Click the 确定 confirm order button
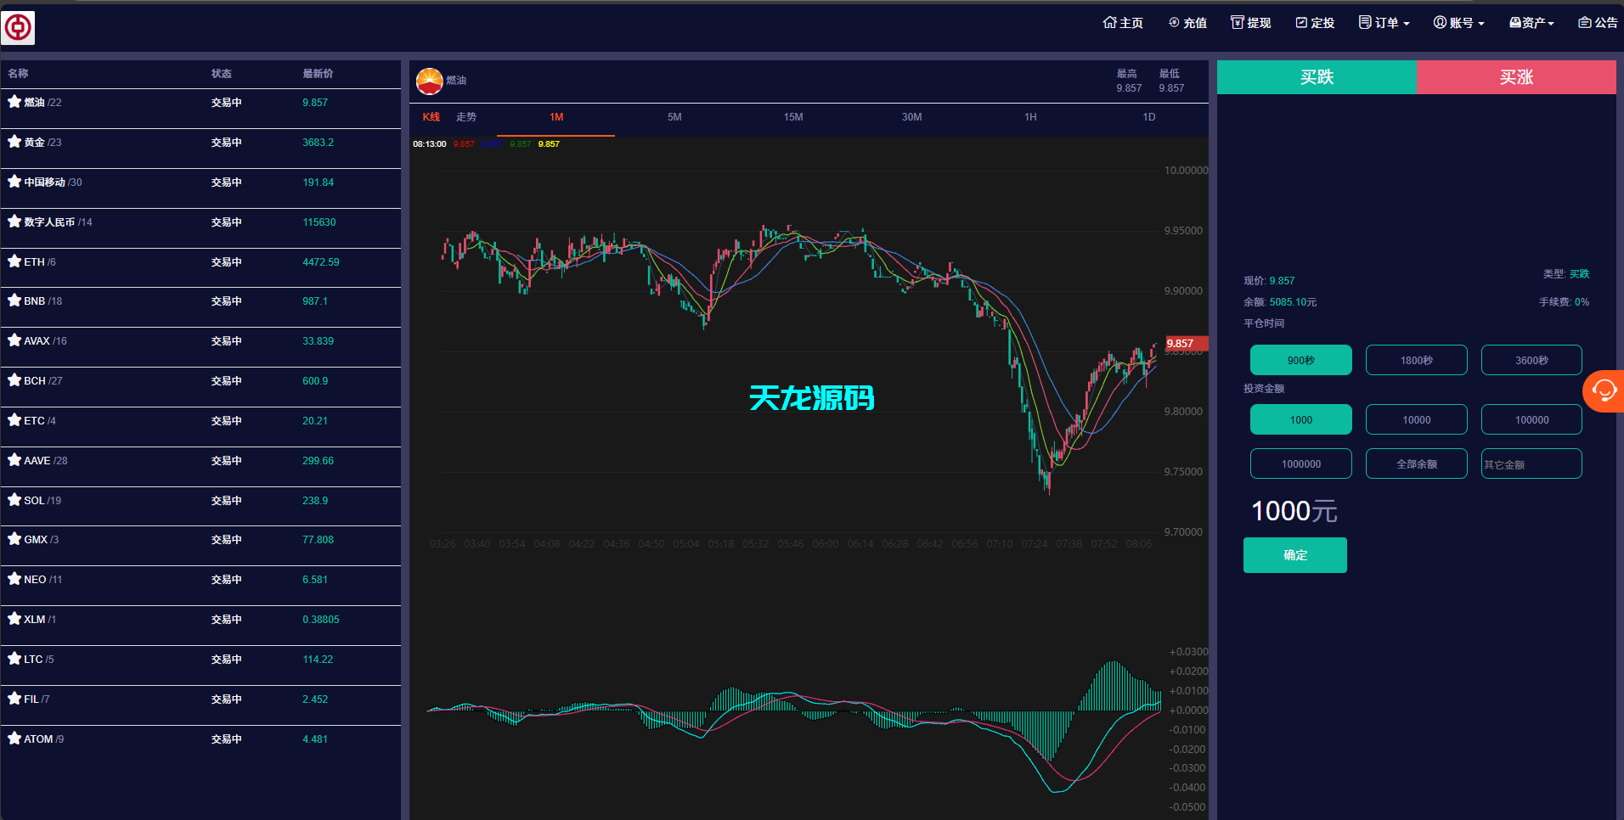This screenshot has height=820, width=1624. click(x=1294, y=554)
